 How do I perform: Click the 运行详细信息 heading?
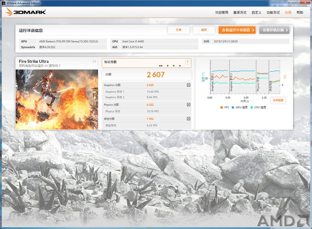[31, 30]
